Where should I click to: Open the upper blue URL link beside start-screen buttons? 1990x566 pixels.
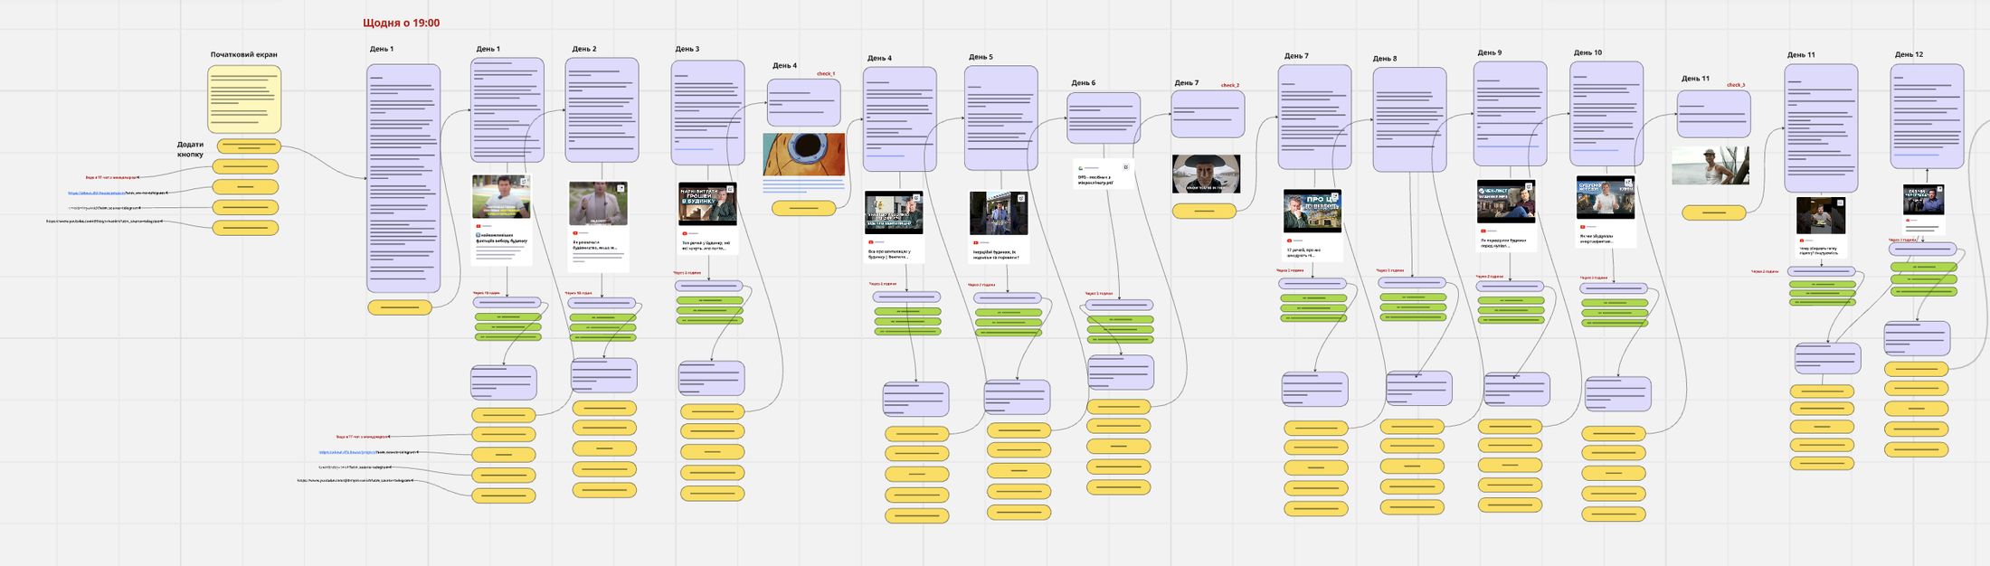(x=96, y=193)
